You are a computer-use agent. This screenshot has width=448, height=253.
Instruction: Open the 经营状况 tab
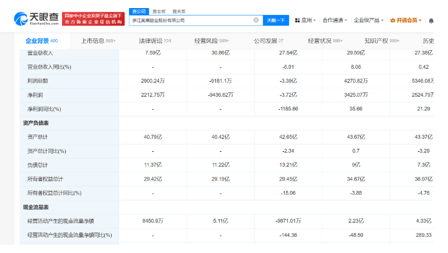(x=325, y=40)
